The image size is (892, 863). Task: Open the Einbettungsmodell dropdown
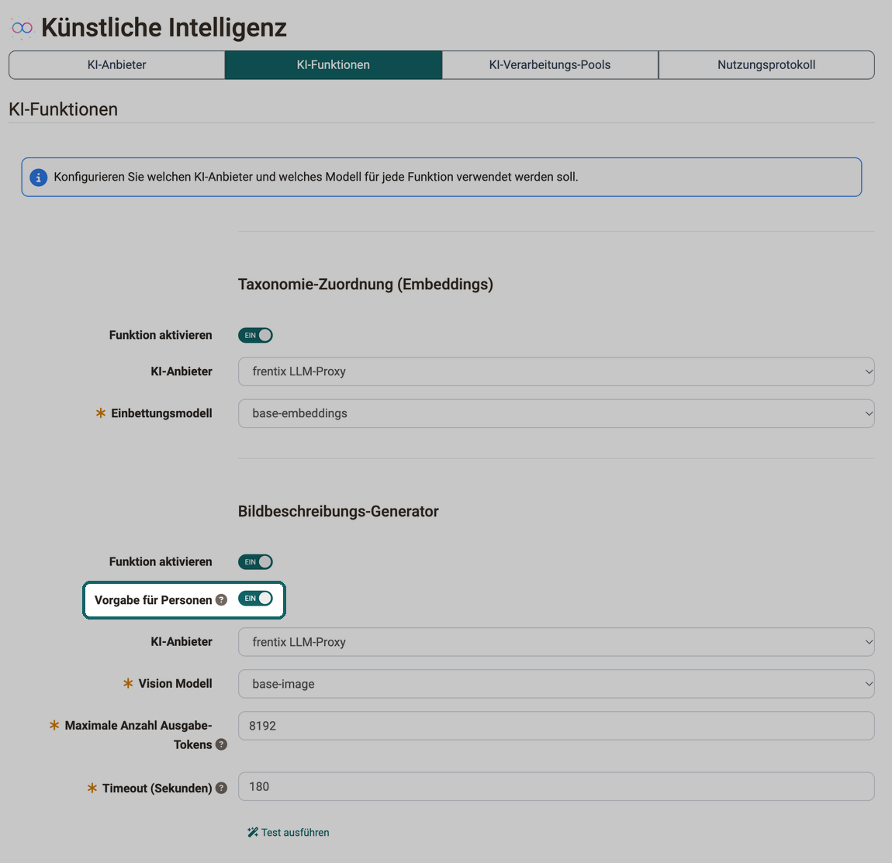(556, 414)
